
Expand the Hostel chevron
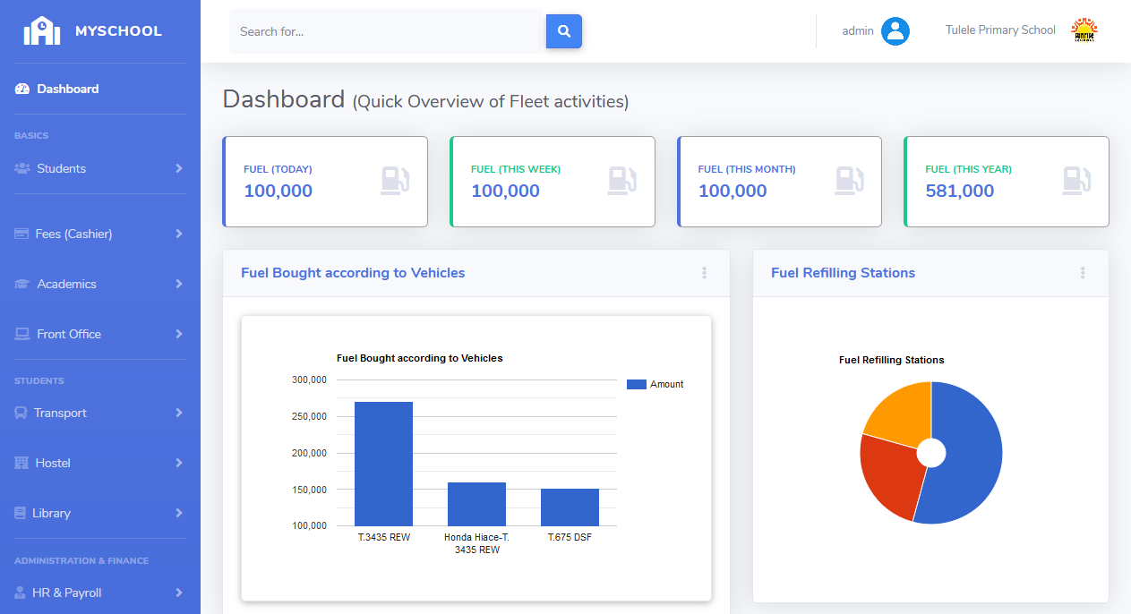(x=179, y=463)
